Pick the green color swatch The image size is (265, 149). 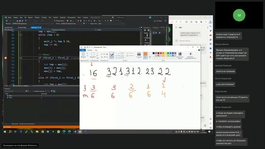(168, 53)
